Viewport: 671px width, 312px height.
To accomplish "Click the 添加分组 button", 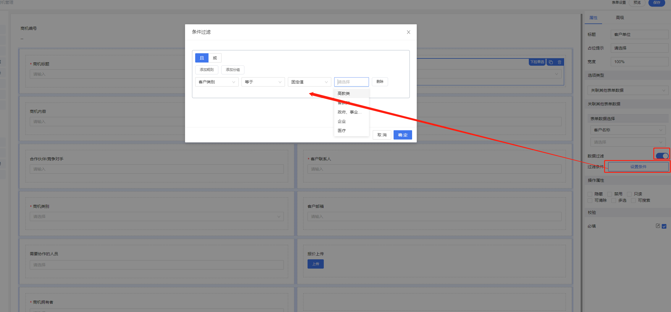I will pyautogui.click(x=233, y=70).
